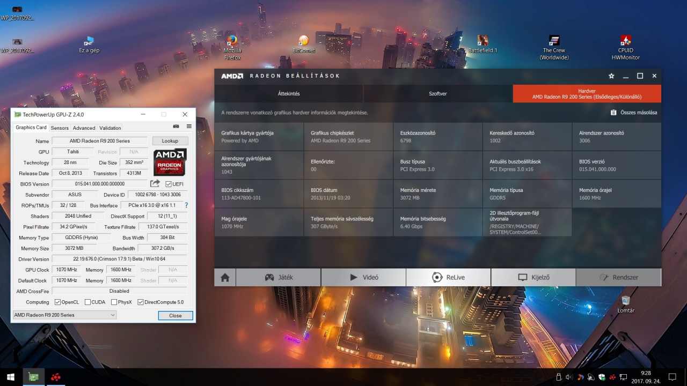
Task: Go to the Radeon Settings home icon
Action: click(225, 277)
